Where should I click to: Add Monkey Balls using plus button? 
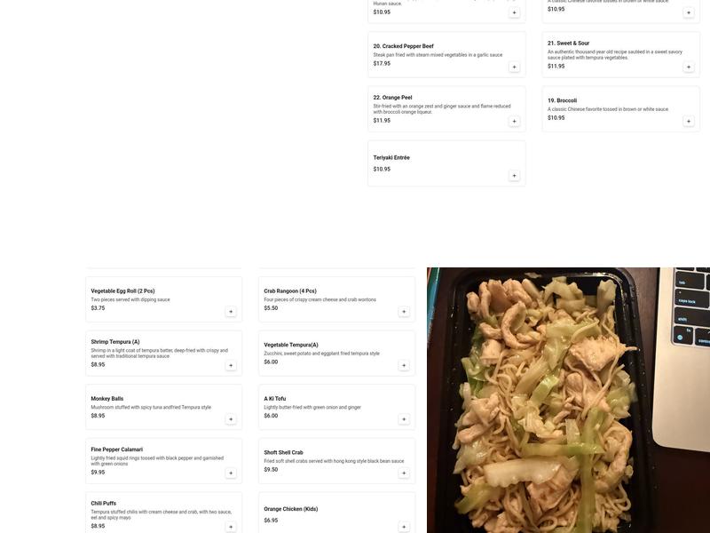click(x=231, y=419)
